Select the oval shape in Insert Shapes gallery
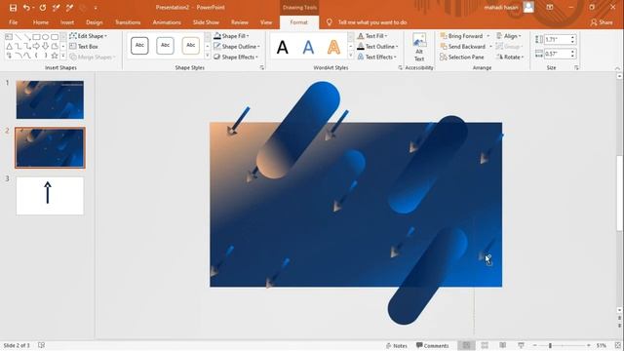The width and height of the screenshot is (624, 351). click(46, 37)
